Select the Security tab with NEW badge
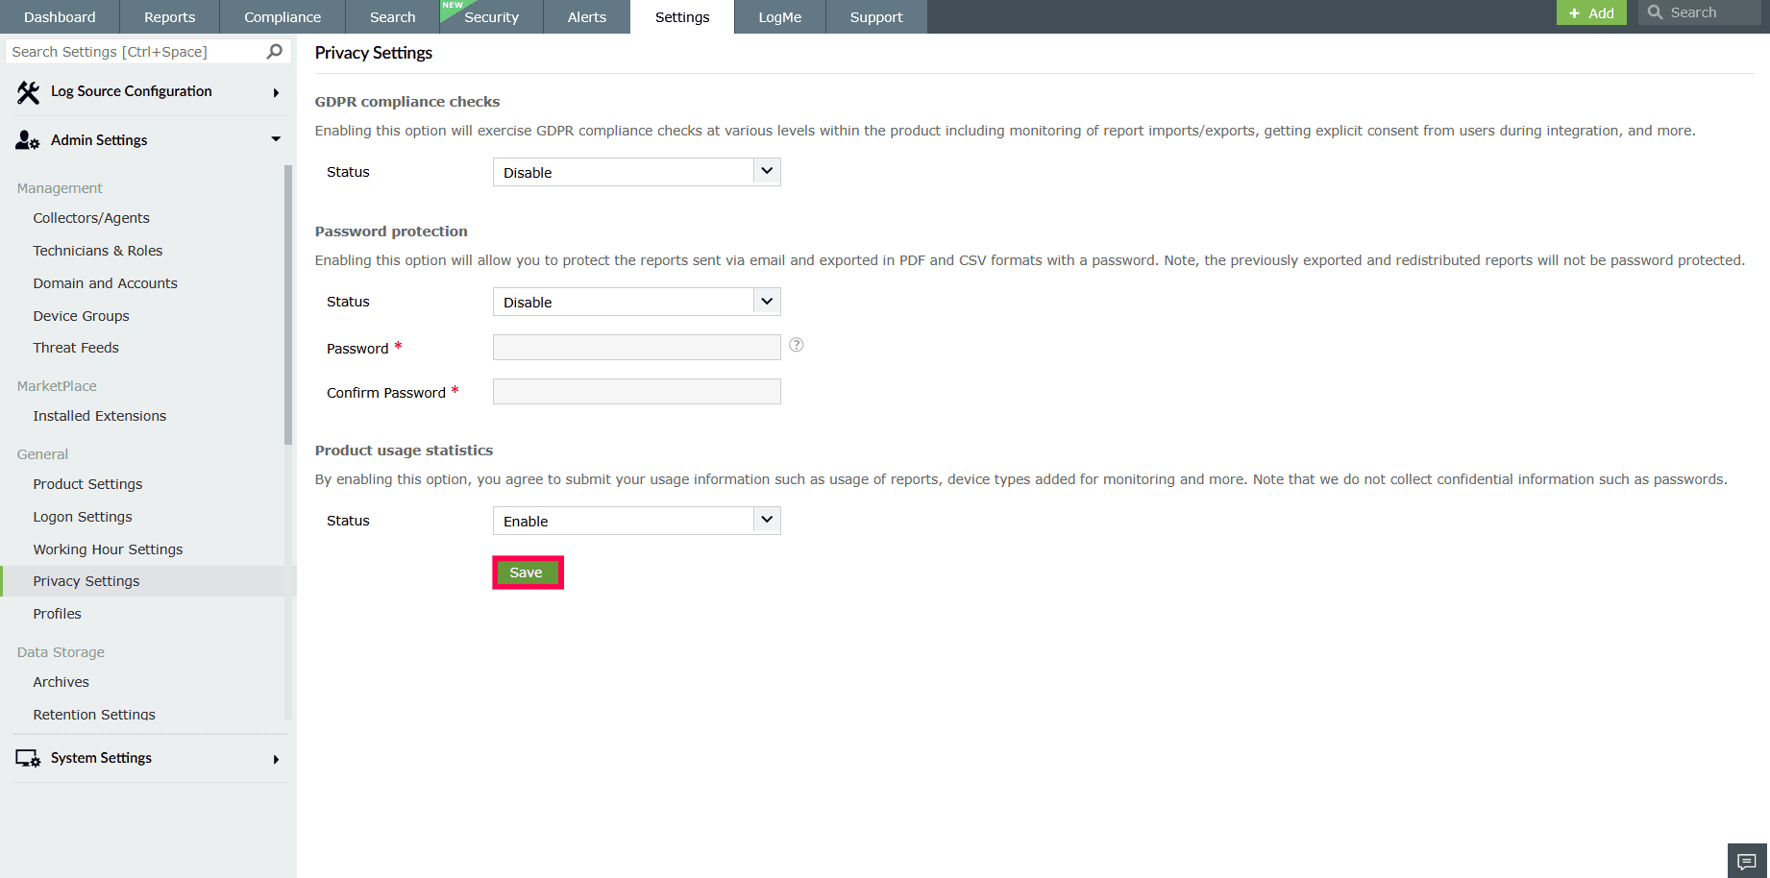The width and height of the screenshot is (1770, 878). (491, 16)
